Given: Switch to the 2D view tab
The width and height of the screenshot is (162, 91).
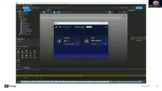Looking at the screenshot, I should click(x=54, y=10).
